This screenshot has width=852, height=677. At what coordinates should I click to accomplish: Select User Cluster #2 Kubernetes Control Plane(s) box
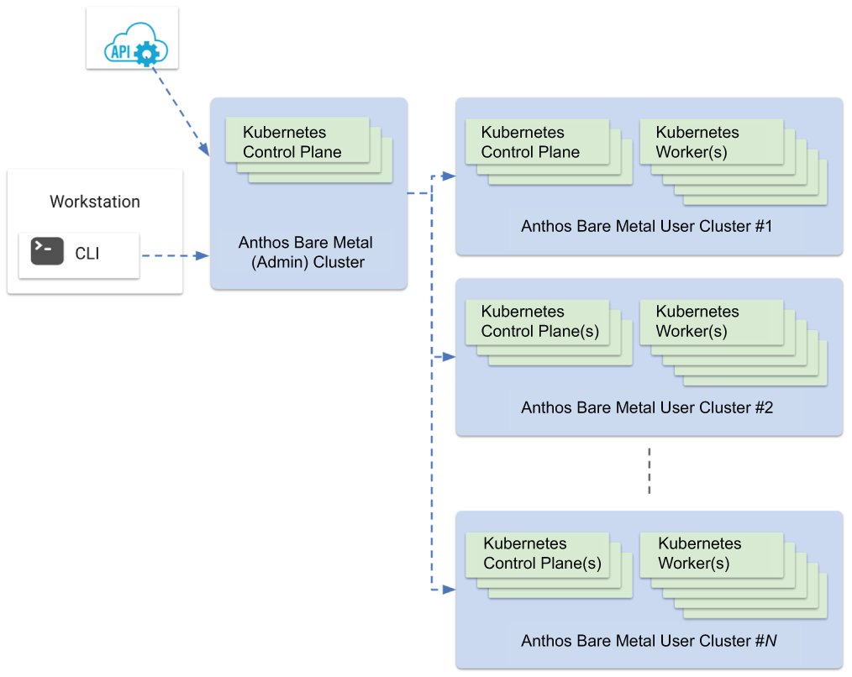[x=537, y=323]
